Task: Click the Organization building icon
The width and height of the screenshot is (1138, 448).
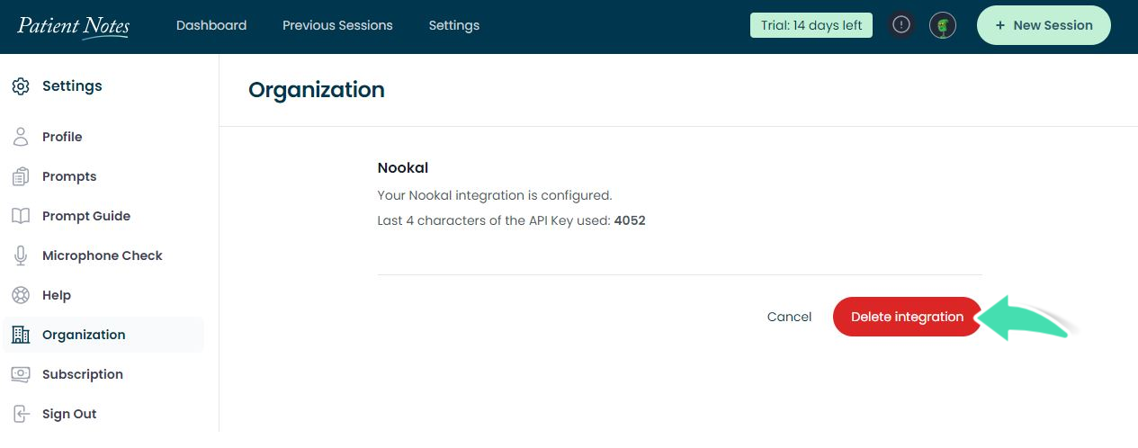Action: tap(20, 335)
